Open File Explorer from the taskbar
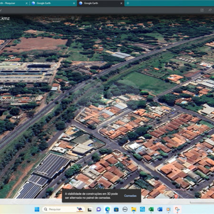This screenshot has height=214, width=214. click(134, 209)
